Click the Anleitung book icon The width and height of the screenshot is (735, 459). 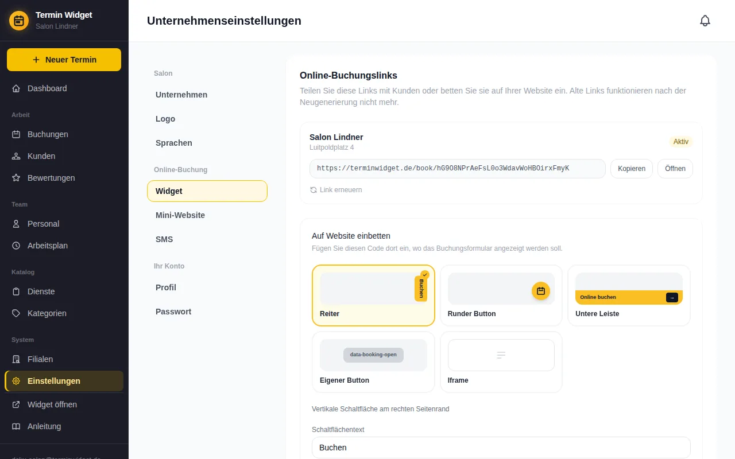point(16,426)
